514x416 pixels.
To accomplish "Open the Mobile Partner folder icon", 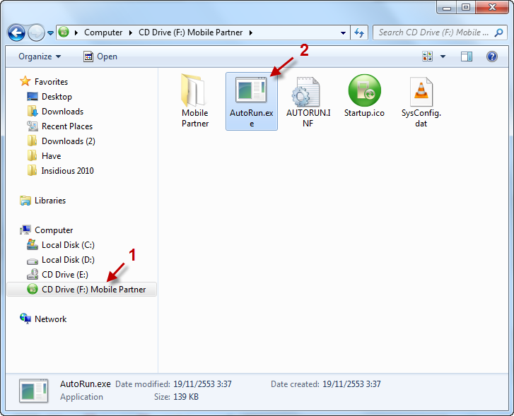I will coord(194,90).
